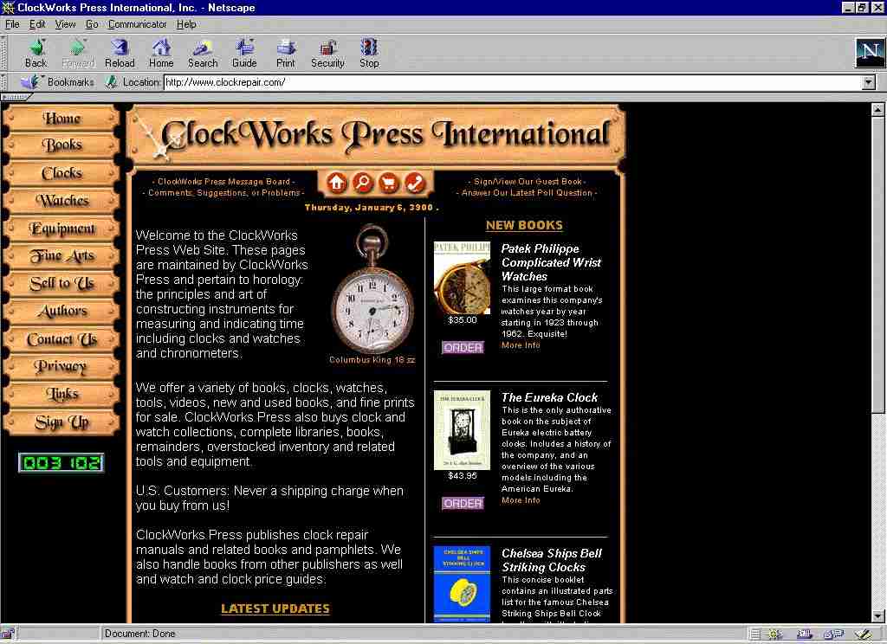Open Search from the Netscape toolbar
Viewport: 887px width, 644px height.
click(203, 53)
